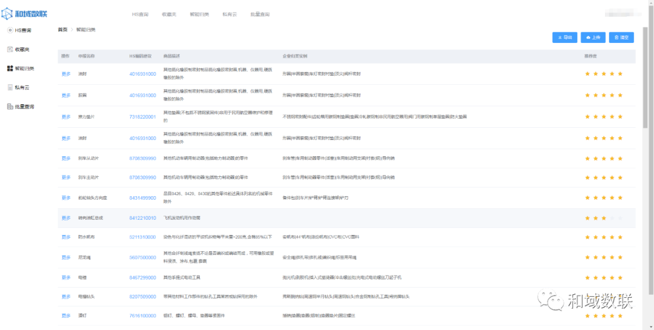Open HS code 7616100000
This screenshot has width=654, height=330.
pyautogui.click(x=143, y=316)
